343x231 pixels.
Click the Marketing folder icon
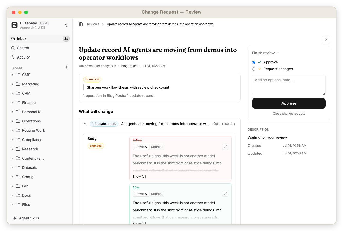(18, 84)
